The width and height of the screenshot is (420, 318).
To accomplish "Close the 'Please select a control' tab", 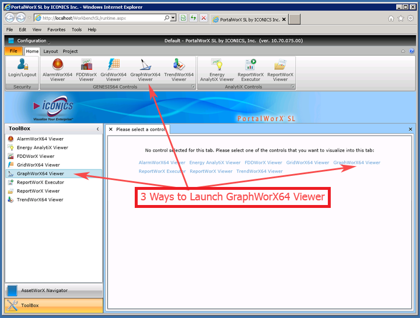I will pos(111,129).
